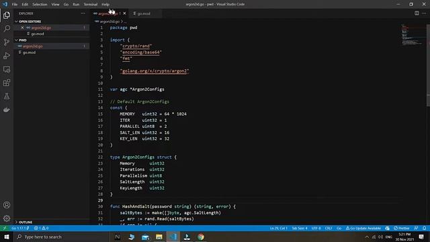Open the Search view icon

[7, 28]
